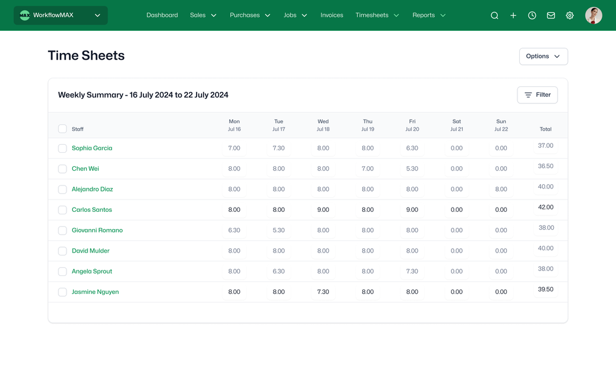Image resolution: width=616 pixels, height=385 pixels.
Task: Check the Jasmine Nguyen row checkbox
Action: (x=62, y=292)
